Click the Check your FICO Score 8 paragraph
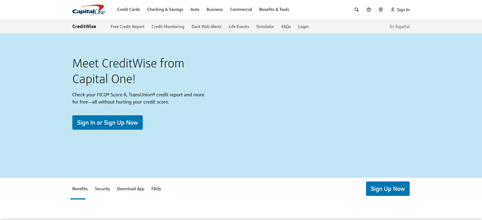482x220 pixels. pyautogui.click(x=138, y=98)
